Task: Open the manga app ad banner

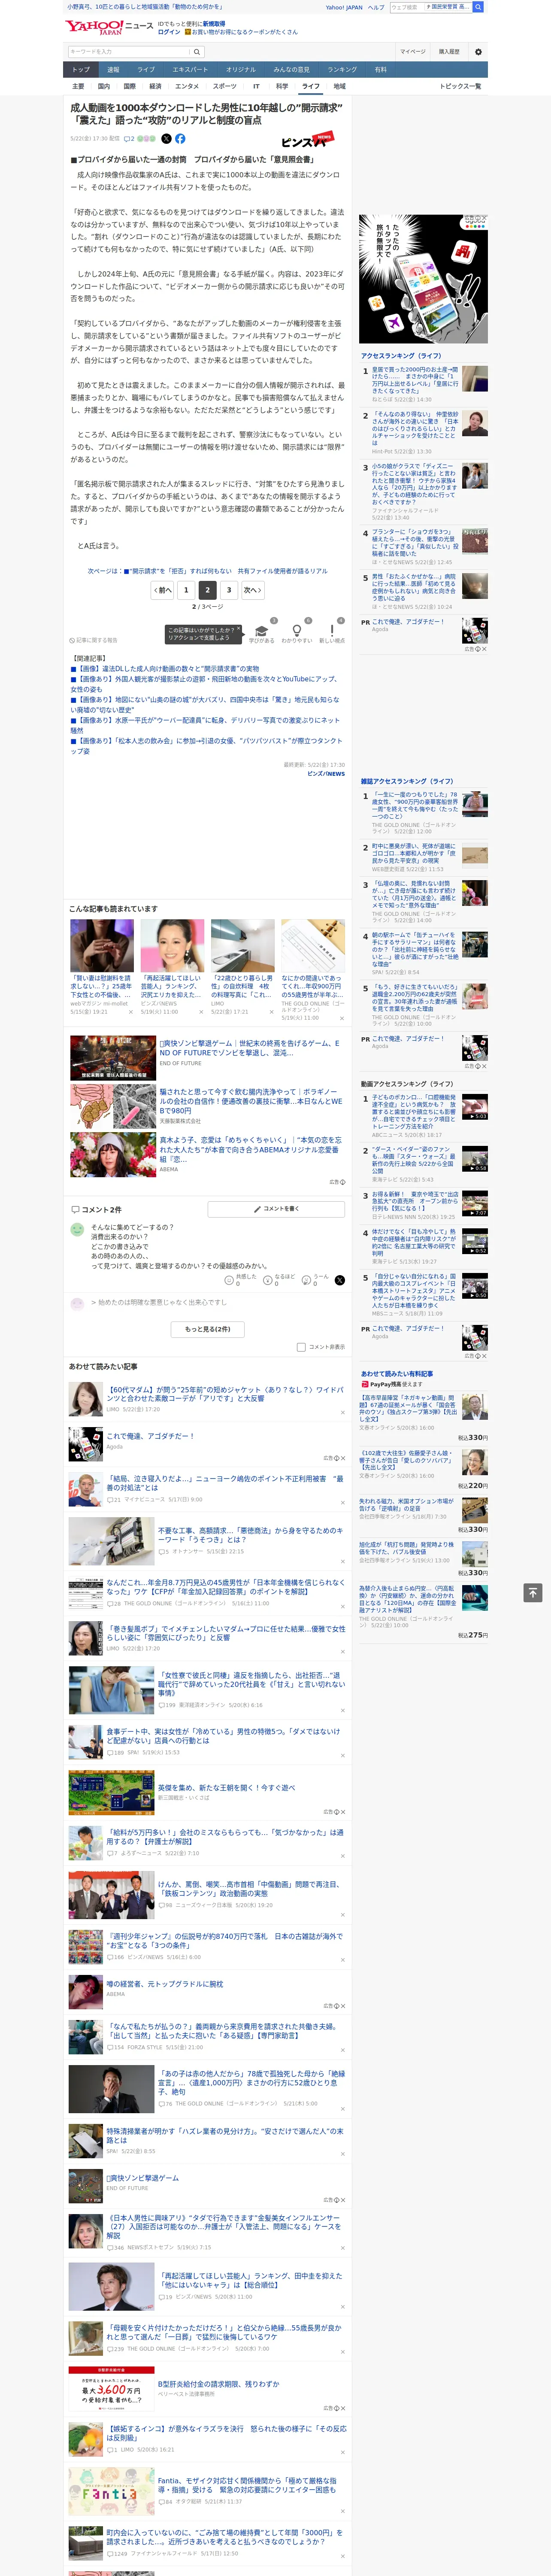Action: [x=424, y=279]
